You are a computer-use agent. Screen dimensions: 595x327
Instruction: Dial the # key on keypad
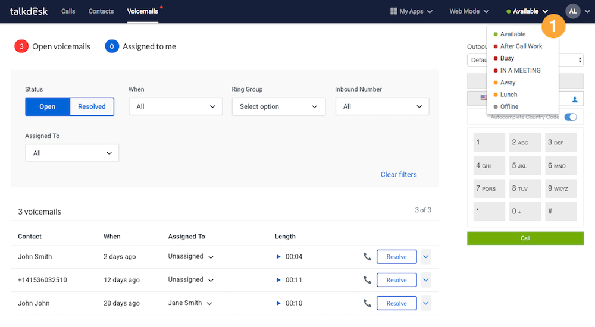tap(561, 211)
